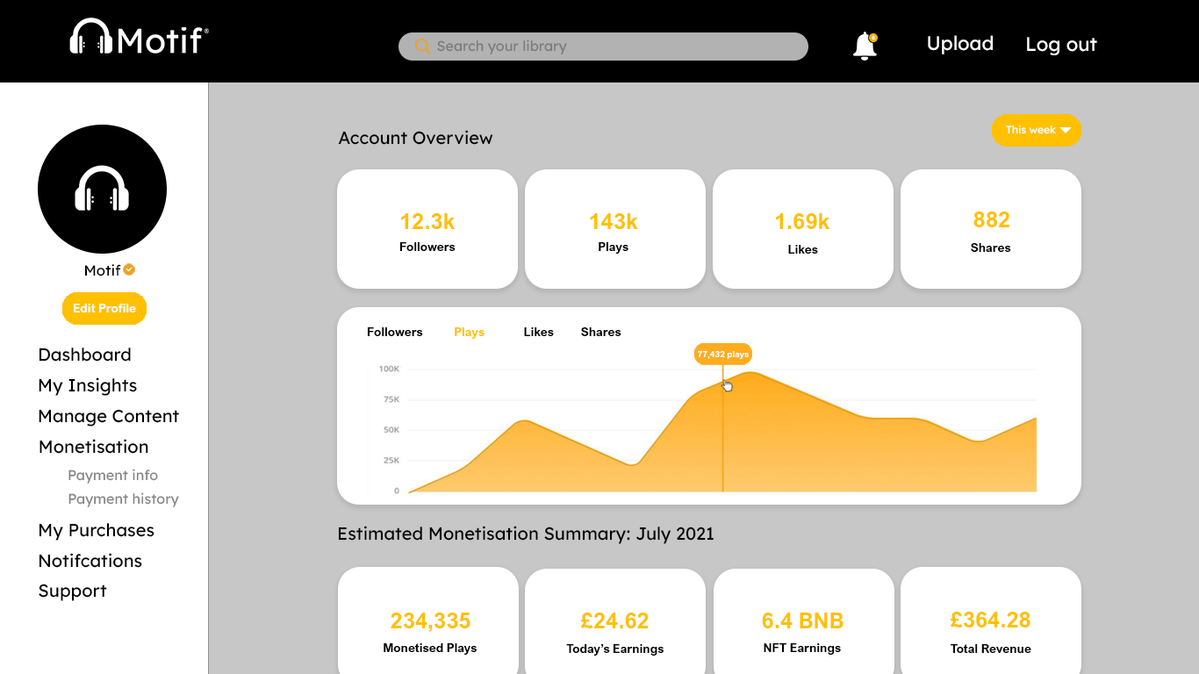The width and height of the screenshot is (1199, 674).
Task: Go to Dashboard in the sidebar
Action: tap(84, 355)
